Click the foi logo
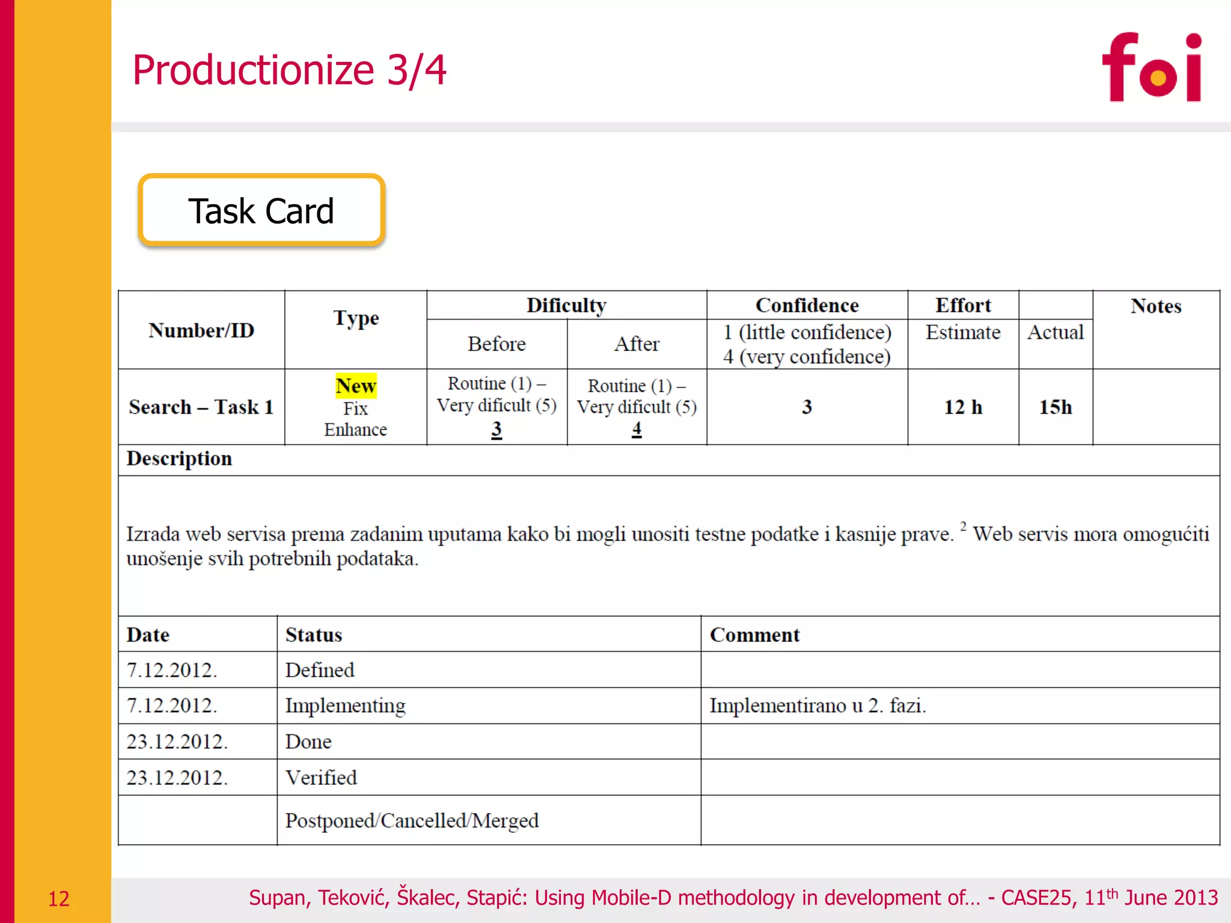1231x923 pixels. [x=1152, y=67]
